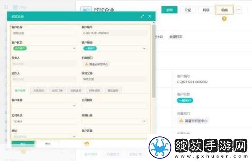The image size is (252, 161).
Task: Click department icon in dialog 归属部门 field
Action: pos(87,64)
